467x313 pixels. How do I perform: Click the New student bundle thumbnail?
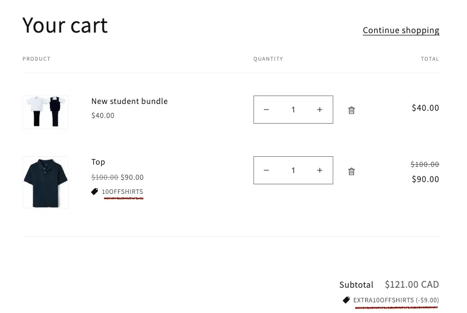pyautogui.click(x=46, y=112)
